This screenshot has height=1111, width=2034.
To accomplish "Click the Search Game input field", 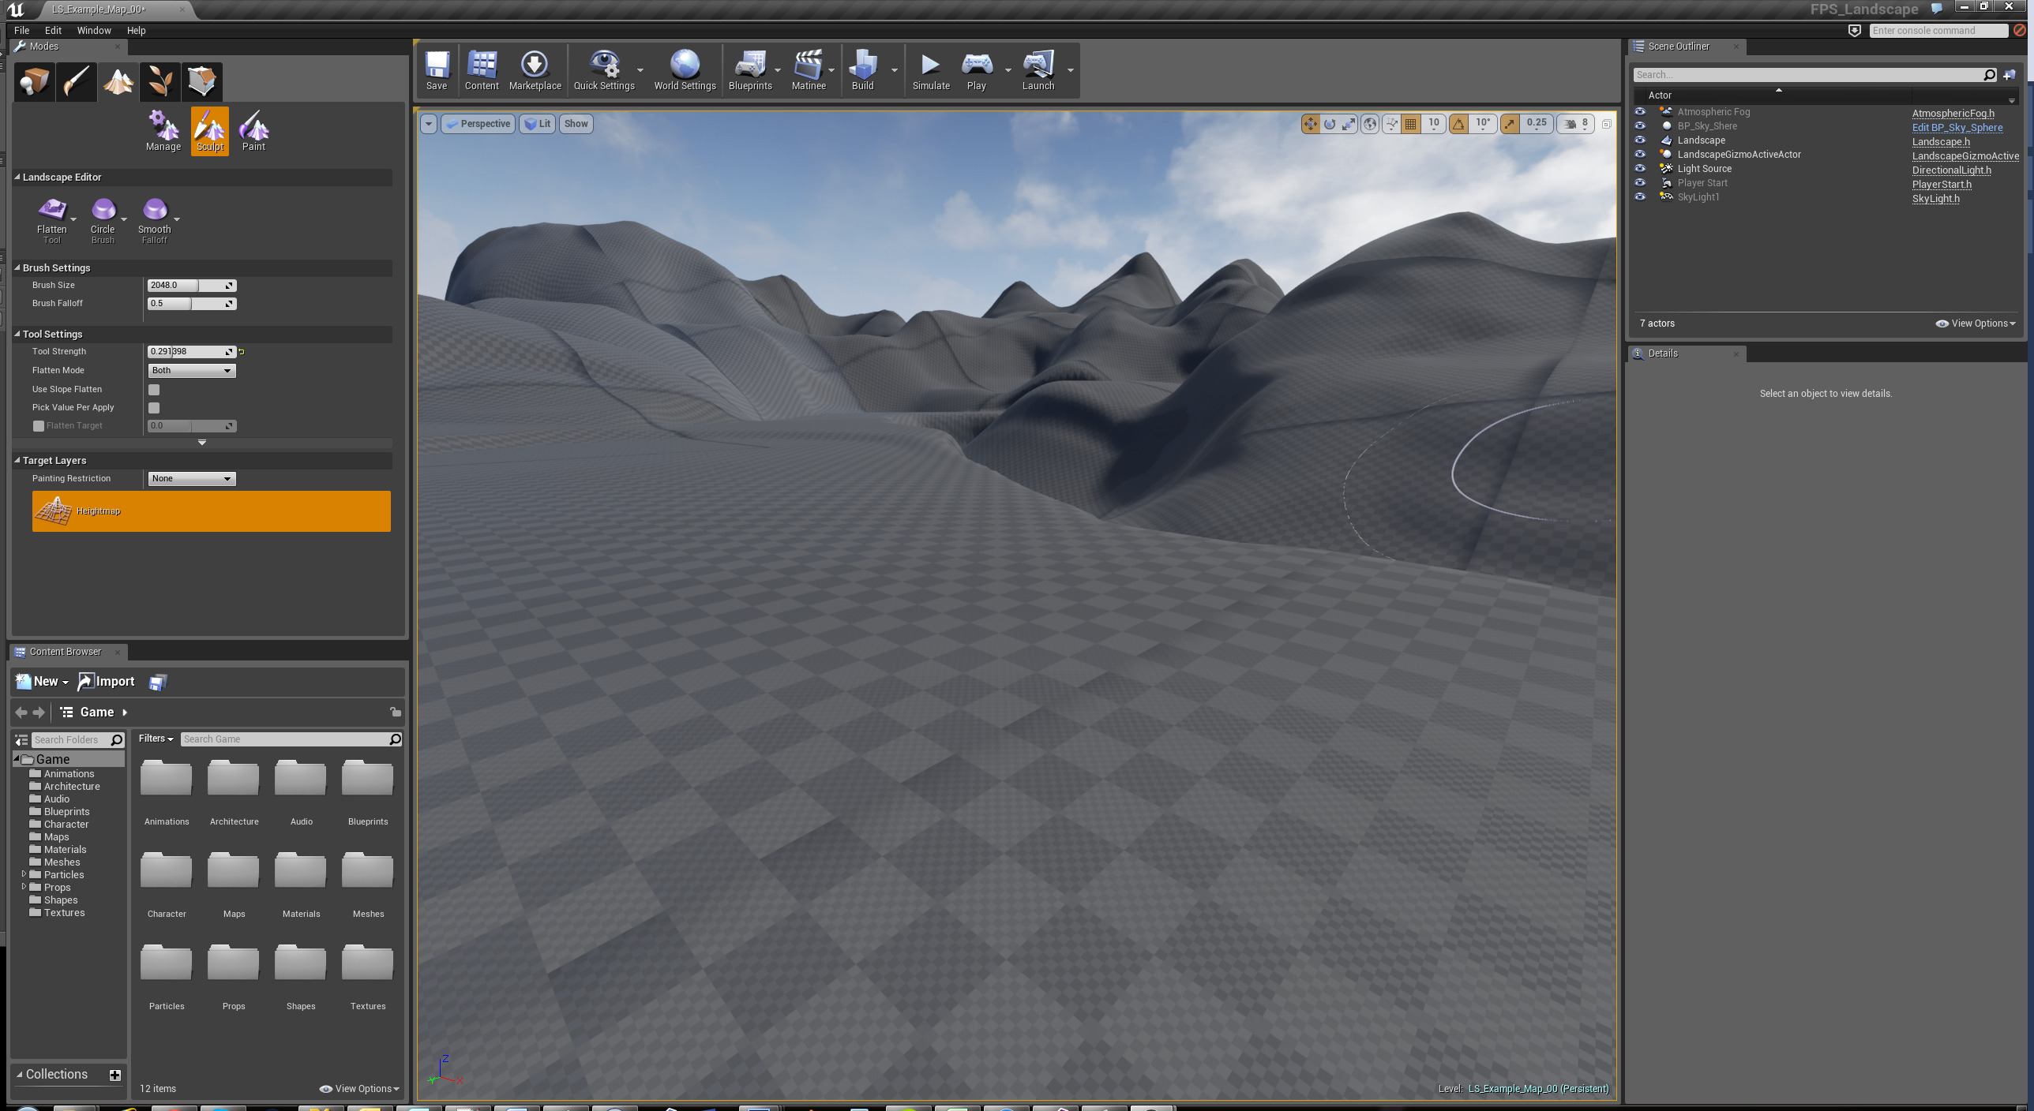I will [x=284, y=739].
